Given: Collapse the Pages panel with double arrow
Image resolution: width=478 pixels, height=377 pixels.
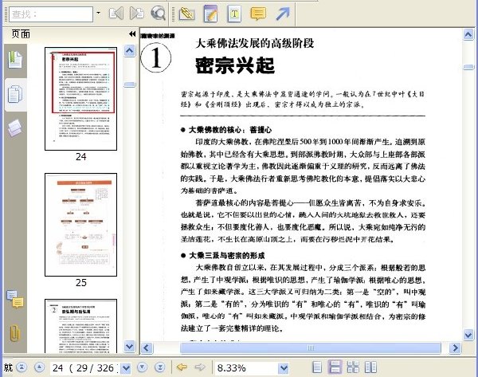Looking at the screenshot, I should [132, 33].
